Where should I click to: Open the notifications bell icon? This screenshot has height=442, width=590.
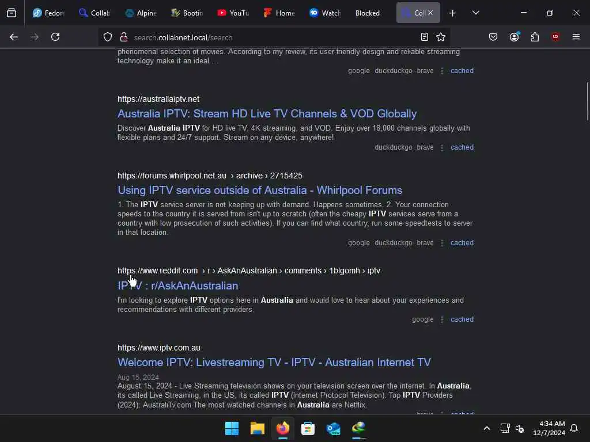574,428
